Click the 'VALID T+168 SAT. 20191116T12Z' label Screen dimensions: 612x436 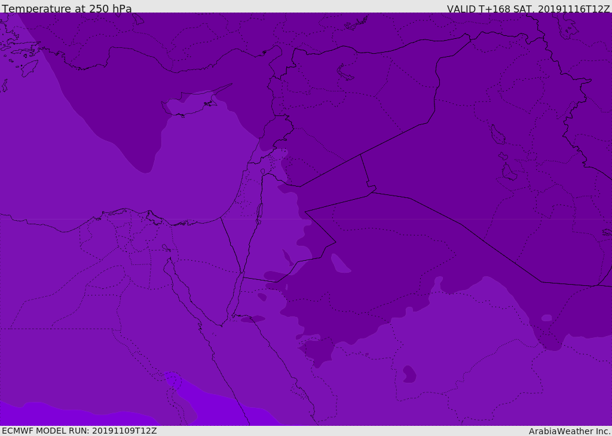point(528,9)
